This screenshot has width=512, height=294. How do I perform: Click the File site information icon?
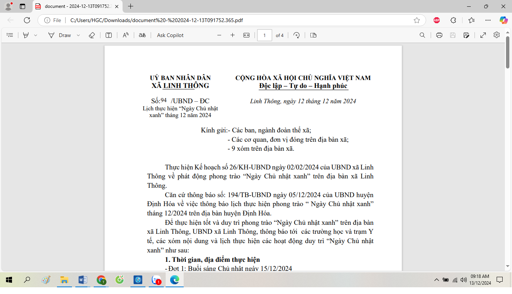(52, 20)
